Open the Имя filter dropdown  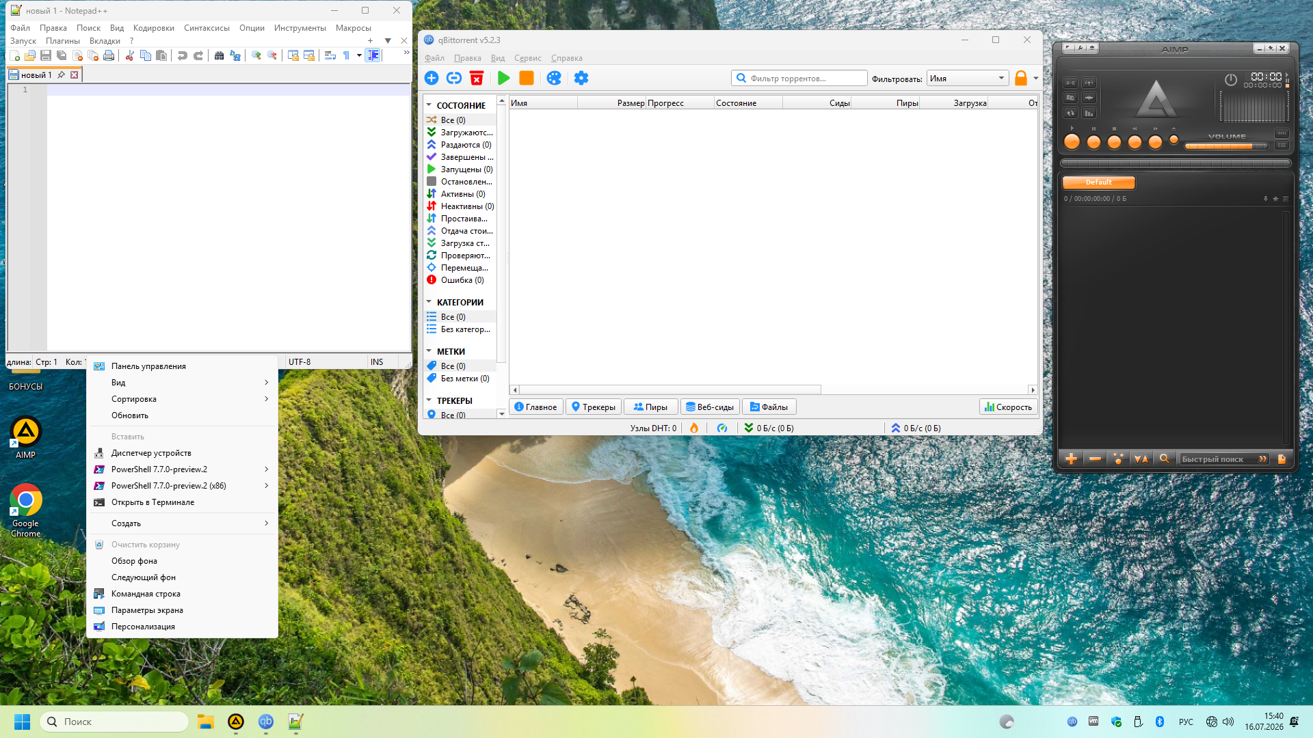click(968, 79)
